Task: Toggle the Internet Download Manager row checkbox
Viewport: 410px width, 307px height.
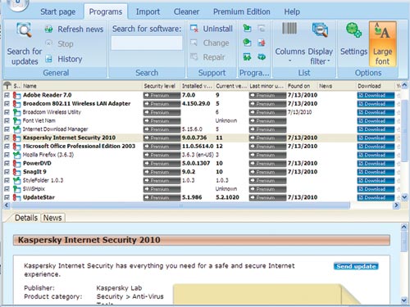Action: click(x=7, y=129)
